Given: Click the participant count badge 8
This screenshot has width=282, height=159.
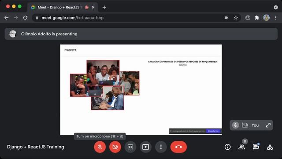Looking at the screenshot, I should coord(245,141).
